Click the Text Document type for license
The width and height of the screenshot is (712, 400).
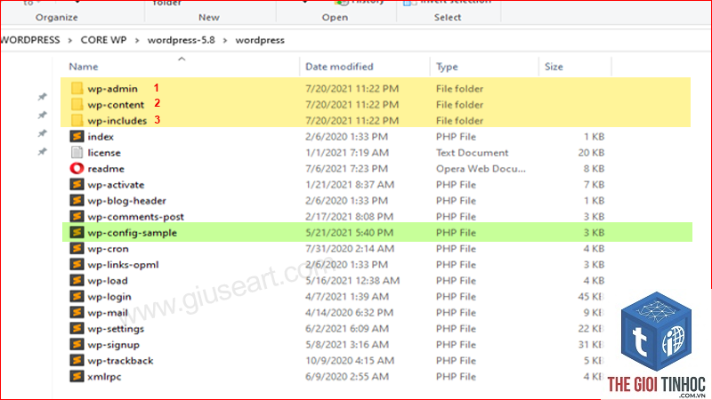click(473, 152)
